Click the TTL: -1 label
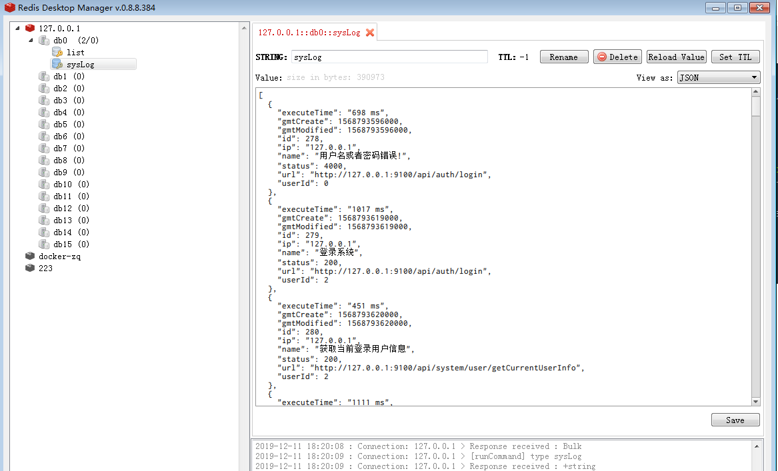The height and width of the screenshot is (471, 778). (x=513, y=57)
